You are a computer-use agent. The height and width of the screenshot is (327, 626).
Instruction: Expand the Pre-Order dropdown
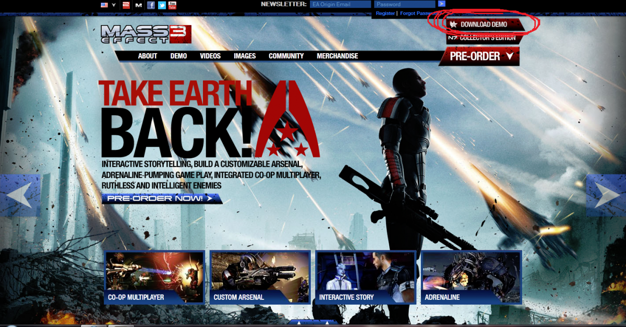[x=479, y=56]
